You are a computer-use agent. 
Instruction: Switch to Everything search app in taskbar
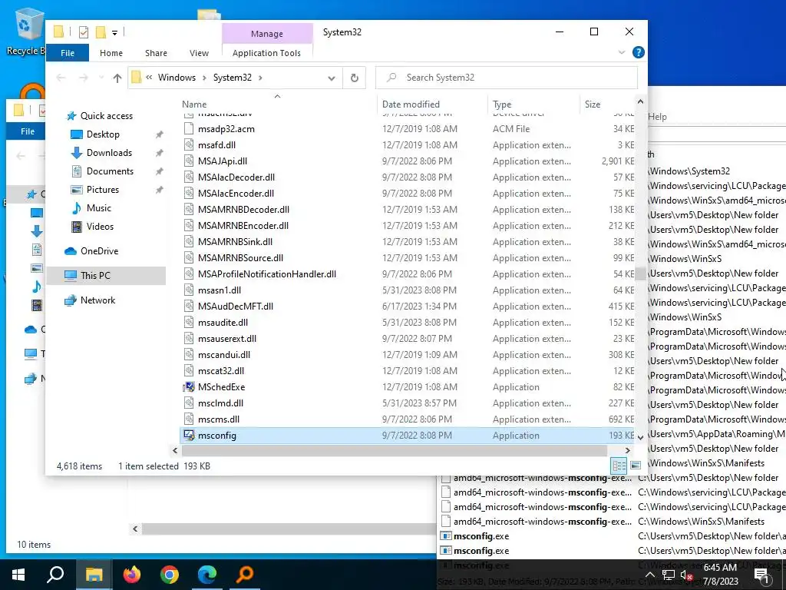tap(245, 575)
